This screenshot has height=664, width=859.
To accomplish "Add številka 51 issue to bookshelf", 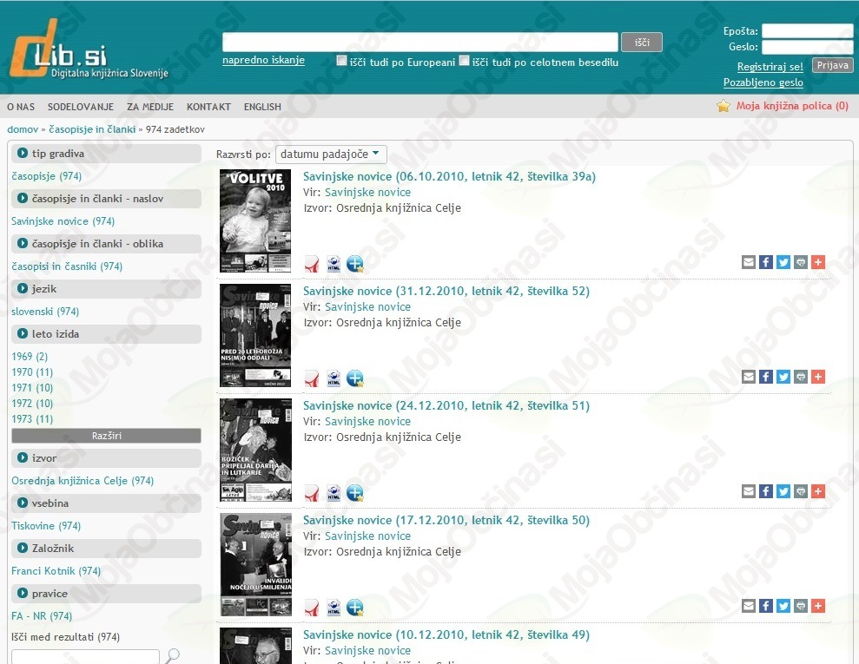I will (x=355, y=493).
